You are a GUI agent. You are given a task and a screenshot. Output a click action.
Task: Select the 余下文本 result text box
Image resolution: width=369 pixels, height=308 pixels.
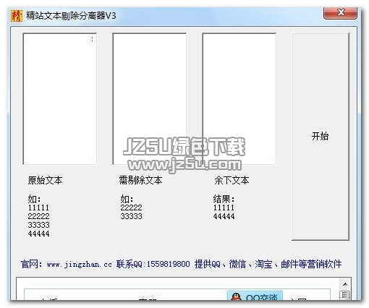pyautogui.click(x=239, y=99)
